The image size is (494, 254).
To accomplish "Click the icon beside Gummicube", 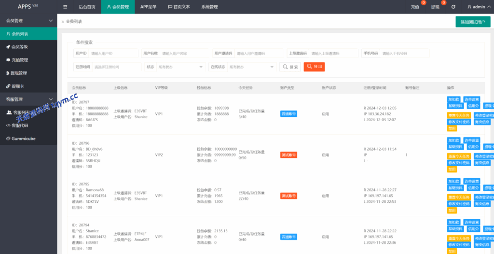I will (8, 139).
